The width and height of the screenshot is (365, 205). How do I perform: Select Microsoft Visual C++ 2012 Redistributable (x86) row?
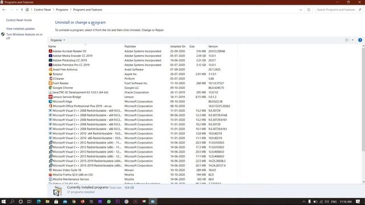(143, 147)
